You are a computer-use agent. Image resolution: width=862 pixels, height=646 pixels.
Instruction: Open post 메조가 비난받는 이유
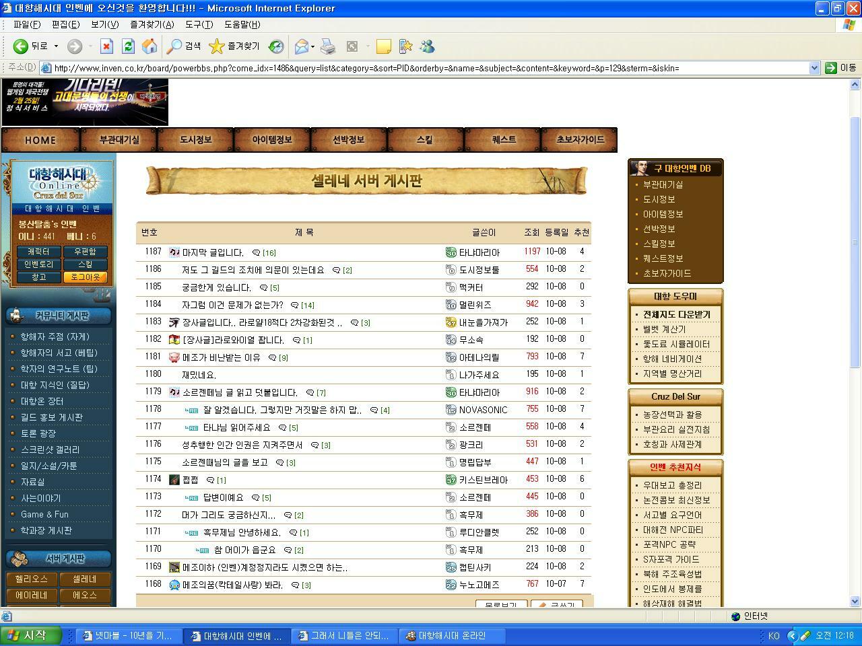221,357
